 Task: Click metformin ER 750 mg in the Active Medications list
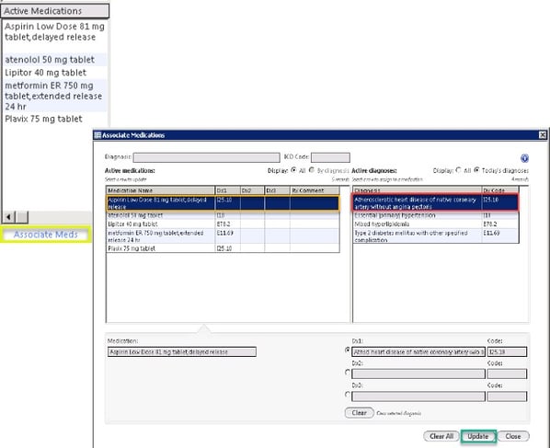click(x=53, y=96)
